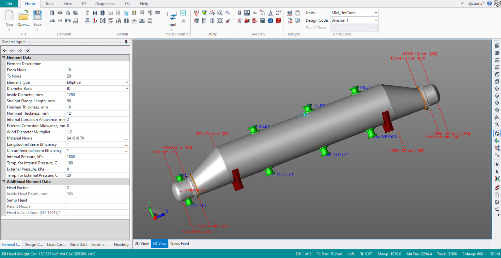Open the calculator utility
The height and width of the screenshot is (258, 501).
point(270,21)
